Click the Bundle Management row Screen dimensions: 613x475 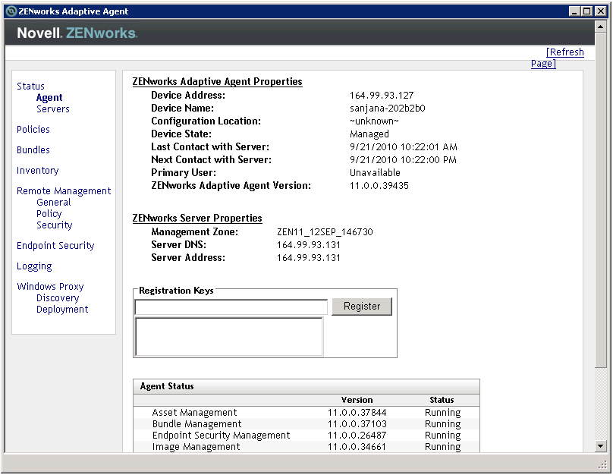(306, 424)
